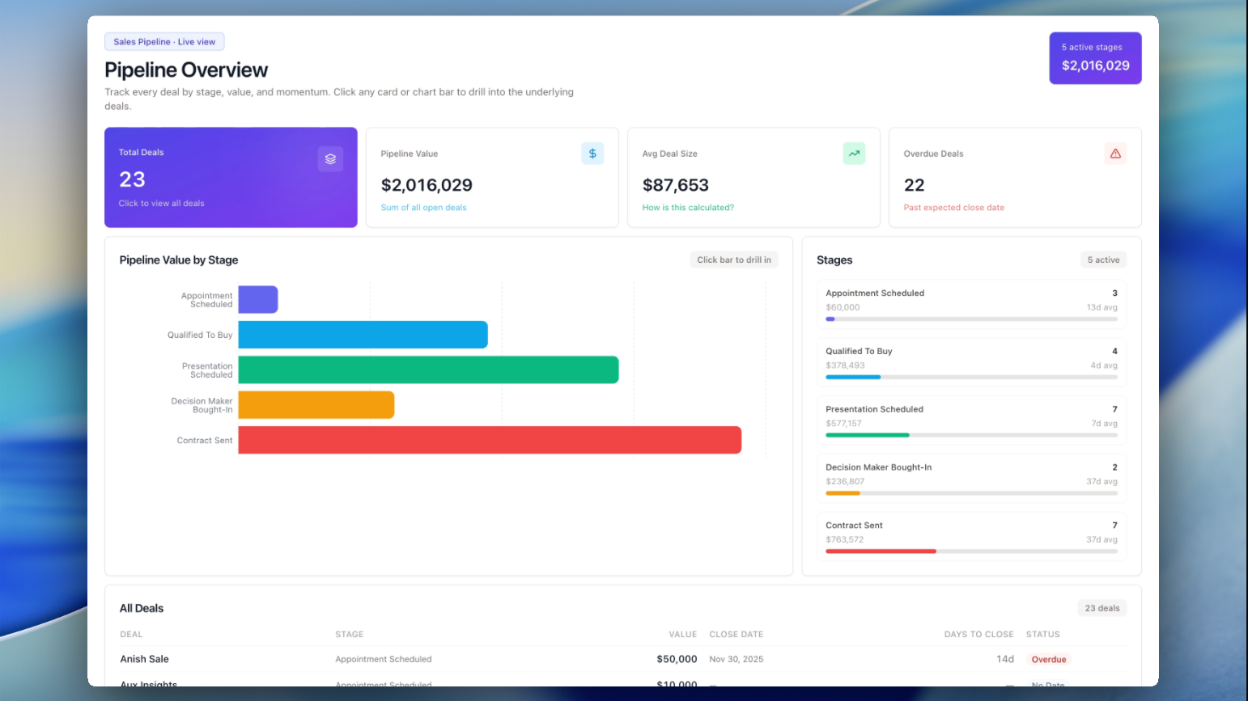Viewport: 1248px width, 701px height.
Task: Click the '$763,572' Contract Sent stage value
Action: (x=844, y=540)
